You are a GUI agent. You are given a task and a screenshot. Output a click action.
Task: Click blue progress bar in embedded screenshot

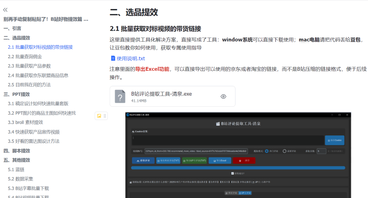click(x=238, y=168)
